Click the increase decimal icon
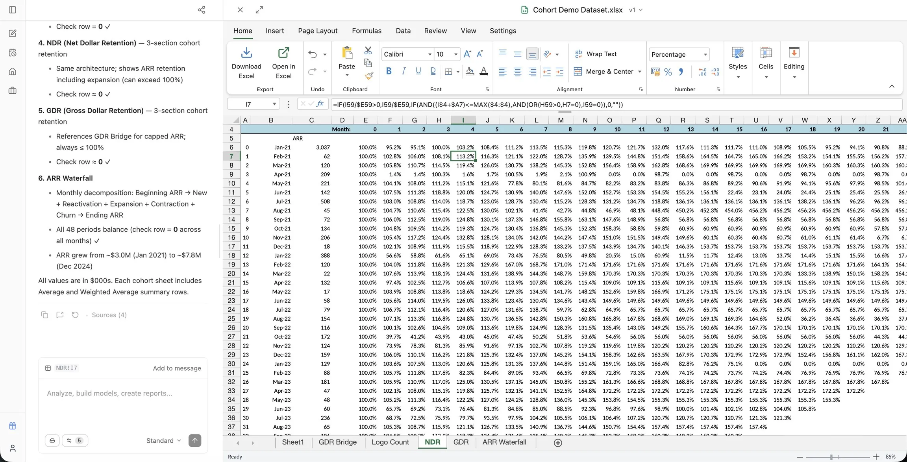 click(703, 72)
